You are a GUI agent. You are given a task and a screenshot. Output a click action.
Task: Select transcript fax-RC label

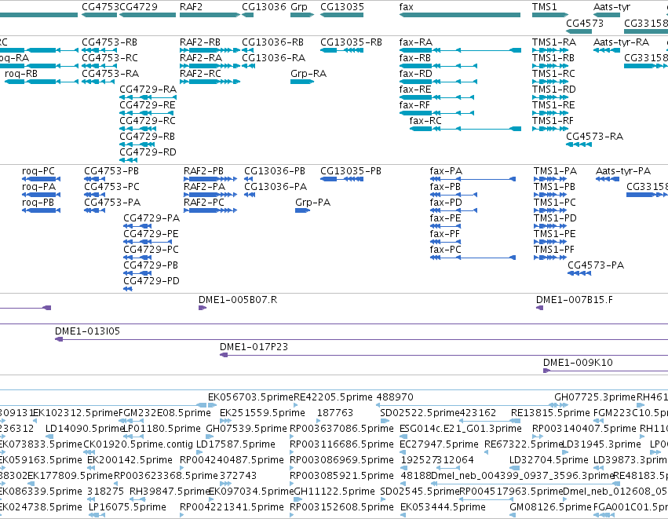[425, 121]
